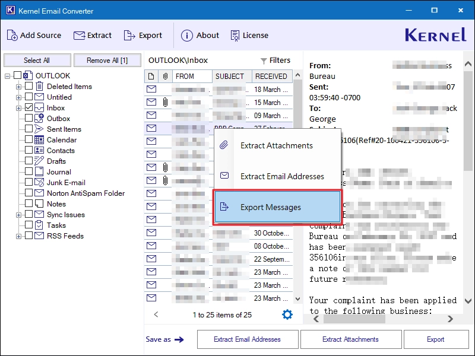Screen dimensions: 475x356
Task: Choose Extract Attachments from context menu
Action: pos(277,145)
